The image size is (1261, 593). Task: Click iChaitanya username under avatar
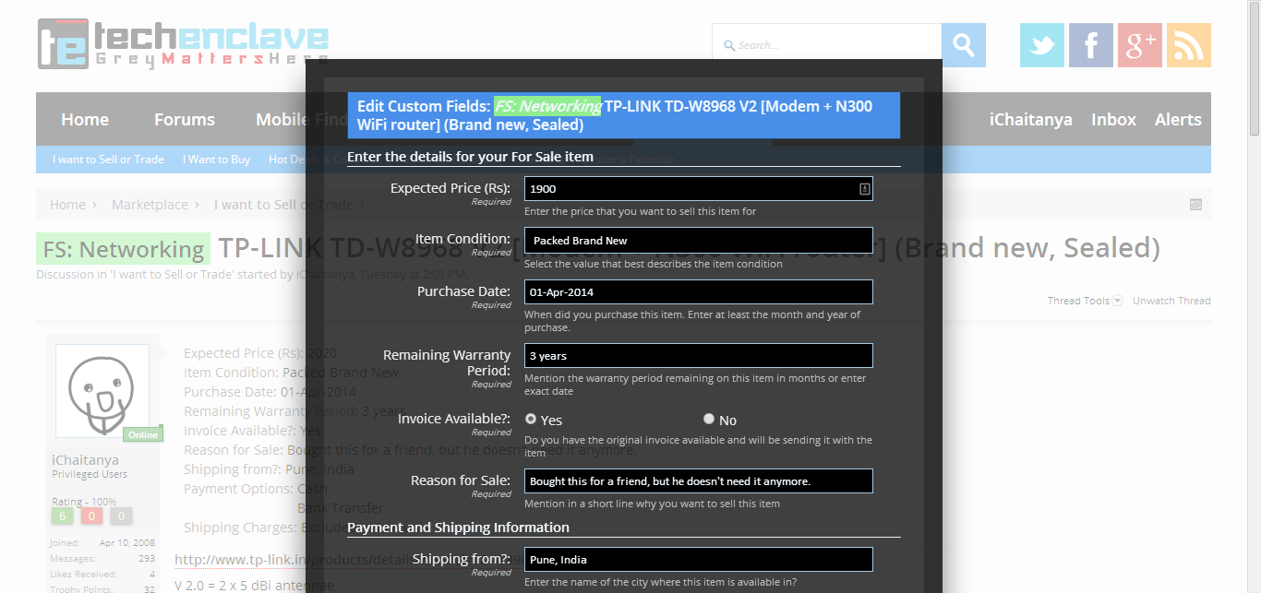pyautogui.click(x=85, y=459)
